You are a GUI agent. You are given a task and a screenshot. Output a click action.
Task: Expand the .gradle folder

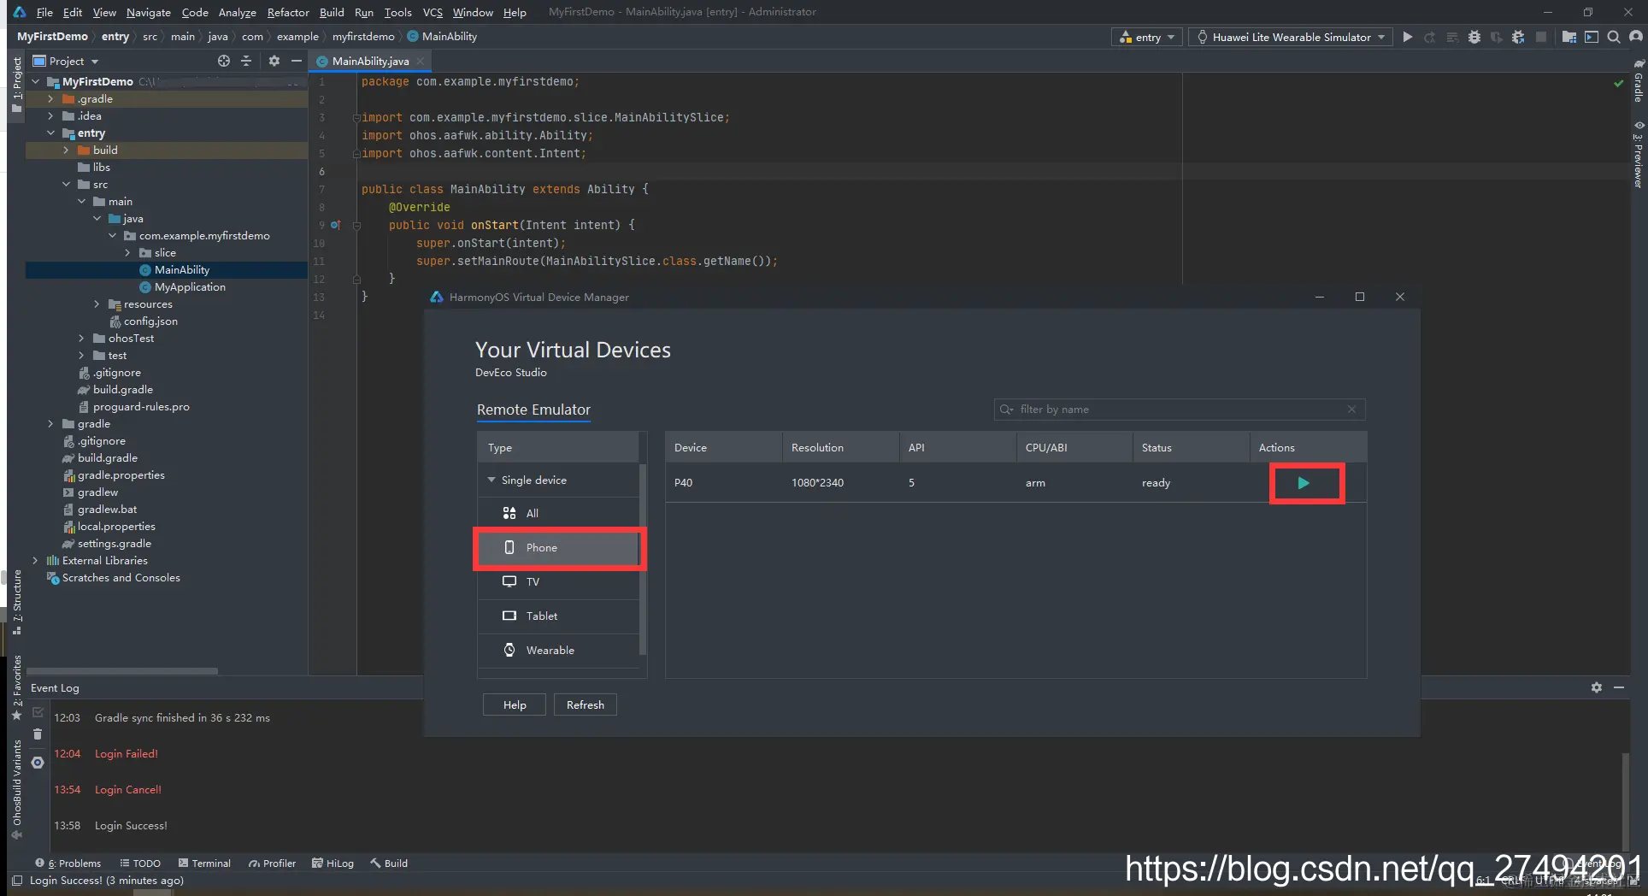50,99
